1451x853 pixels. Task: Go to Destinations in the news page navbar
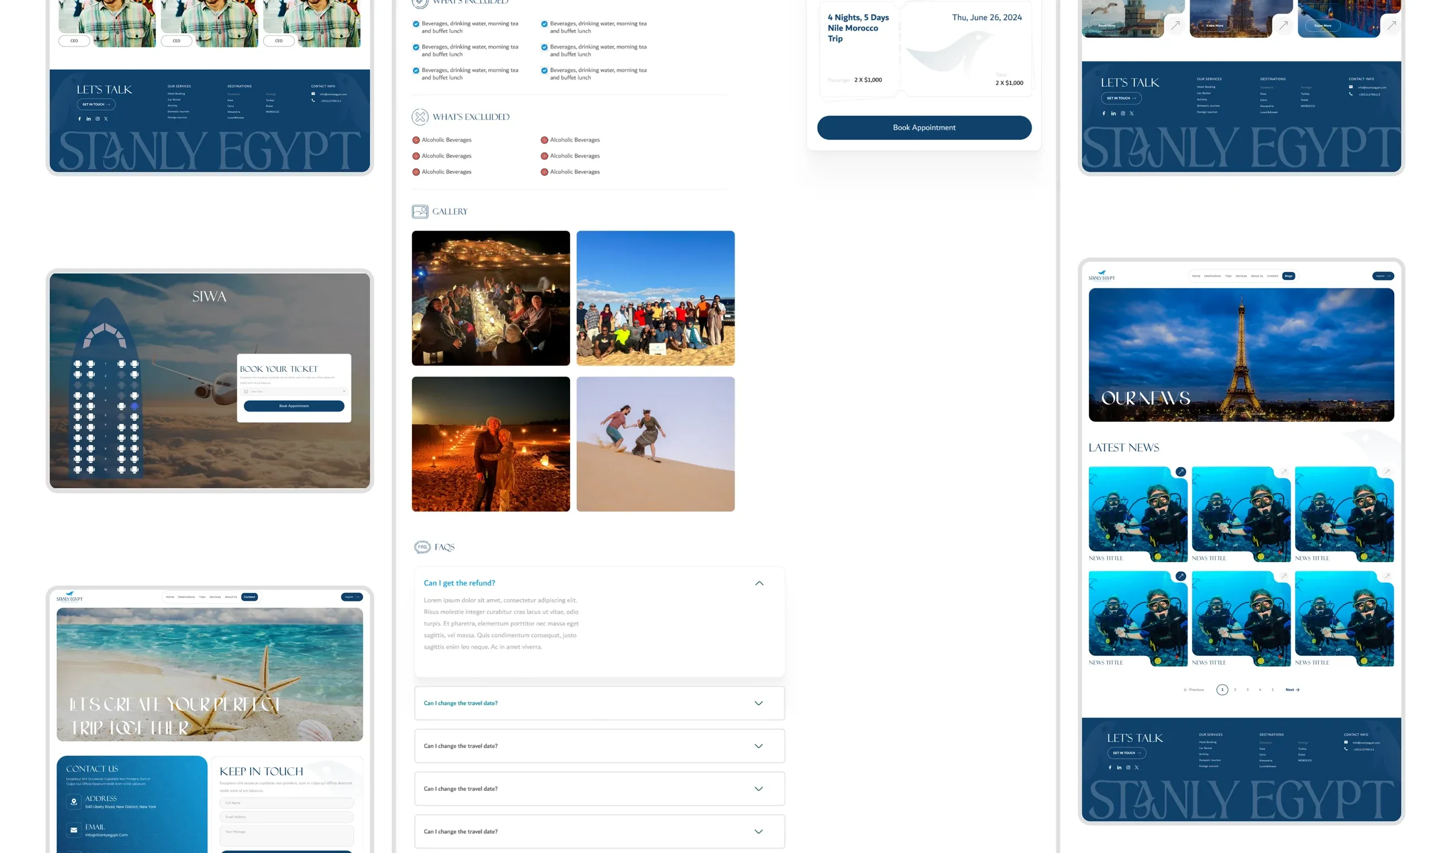click(1212, 276)
